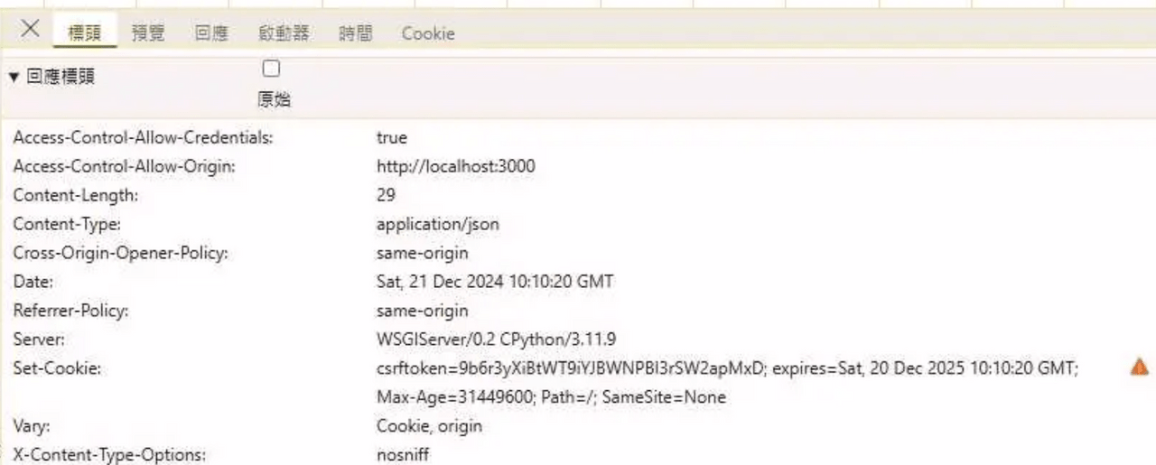The height and width of the screenshot is (465, 1156).
Task: Open the Cookie tab
Action: pyautogui.click(x=428, y=33)
